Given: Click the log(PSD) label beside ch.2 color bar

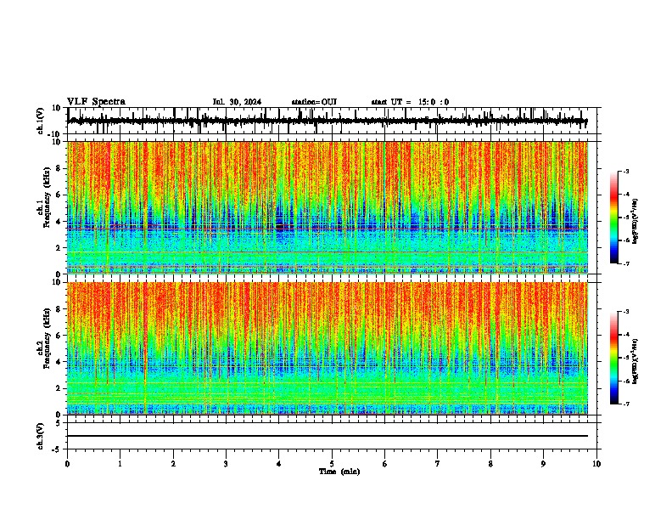Looking at the screenshot, I should (636, 361).
